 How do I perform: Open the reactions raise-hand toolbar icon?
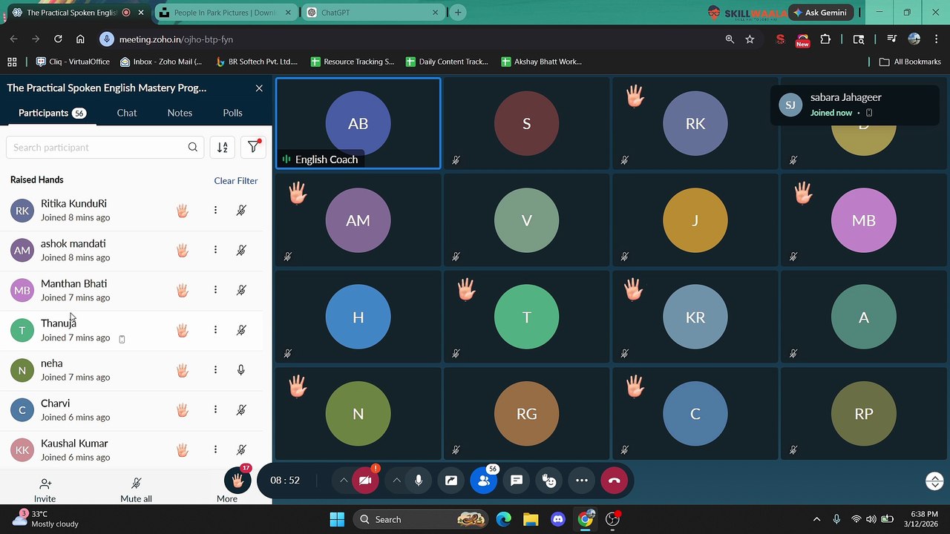coord(549,481)
